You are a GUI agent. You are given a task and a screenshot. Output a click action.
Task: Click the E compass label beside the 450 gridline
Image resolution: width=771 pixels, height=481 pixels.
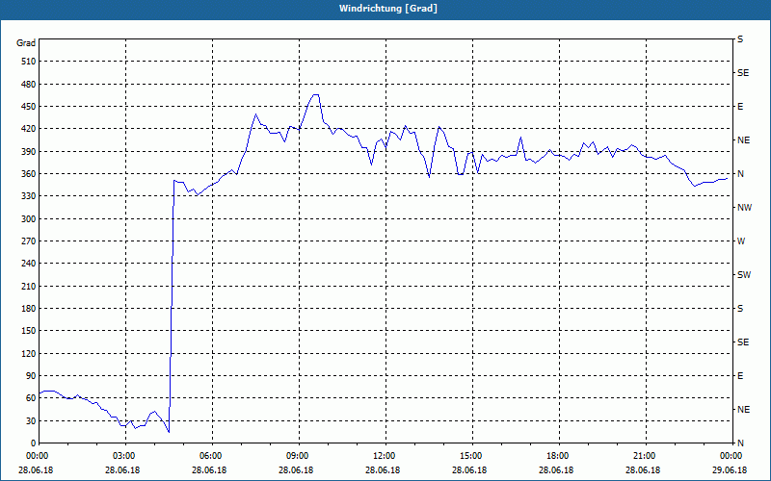pyautogui.click(x=740, y=107)
